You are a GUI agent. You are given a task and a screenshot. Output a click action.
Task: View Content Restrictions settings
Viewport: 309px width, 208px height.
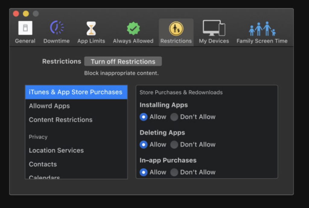[x=60, y=120]
